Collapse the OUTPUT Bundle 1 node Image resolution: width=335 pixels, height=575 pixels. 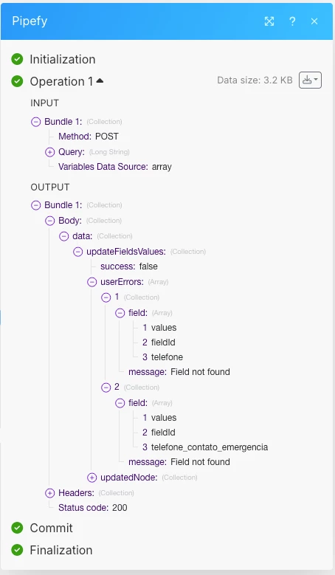pyautogui.click(x=36, y=205)
